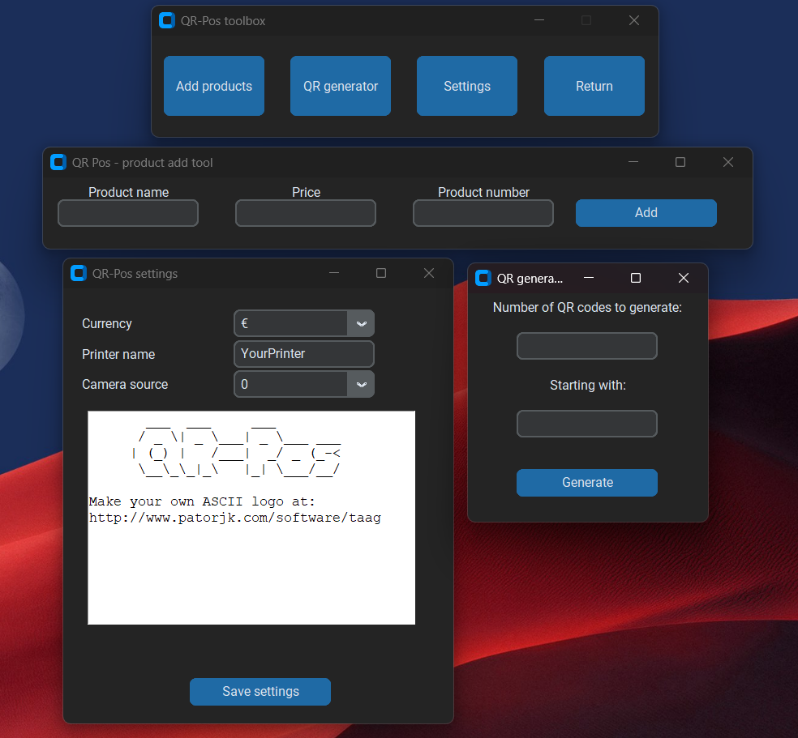Screen dimensions: 798x738
Task: Click the product add tool title bar icon
Action: click(58, 162)
